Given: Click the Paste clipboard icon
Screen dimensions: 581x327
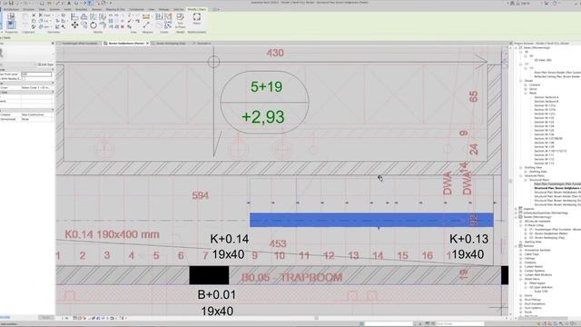Looking at the screenshot, I should click(x=25, y=16).
